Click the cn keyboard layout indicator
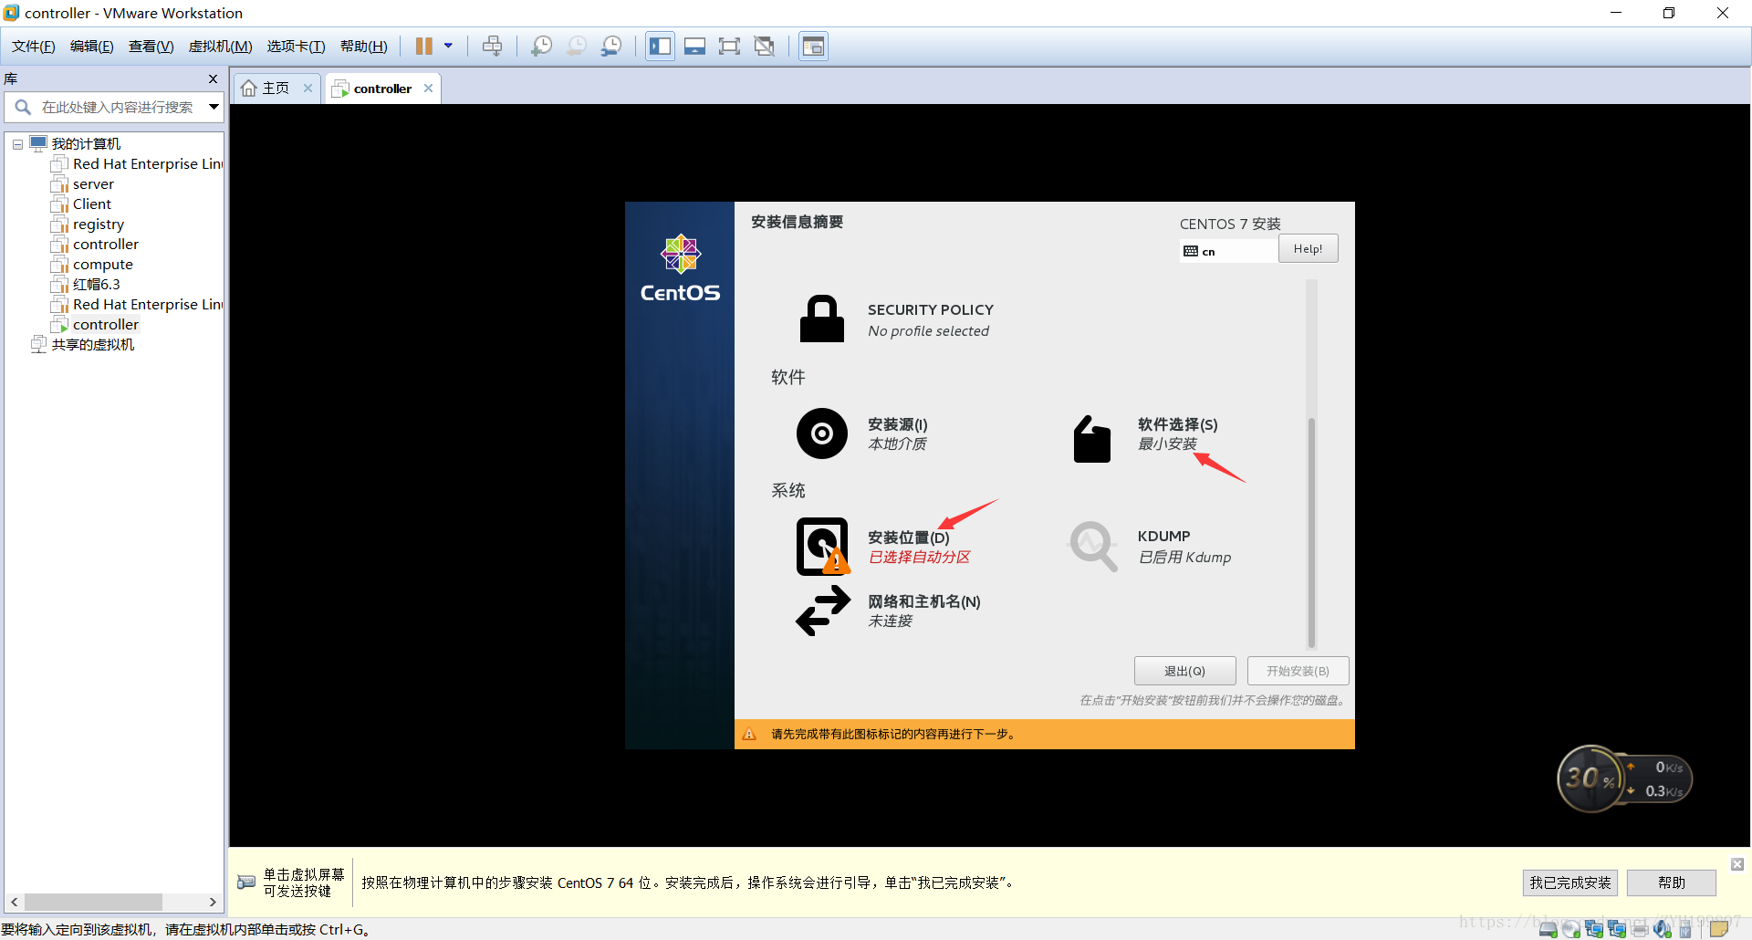 click(x=1228, y=251)
